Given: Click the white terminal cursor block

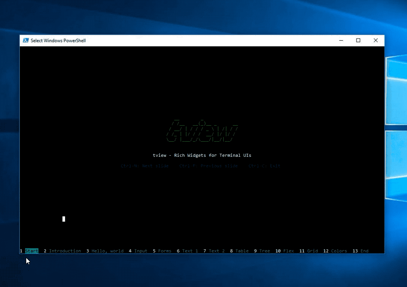Looking at the screenshot, I should click(x=64, y=219).
